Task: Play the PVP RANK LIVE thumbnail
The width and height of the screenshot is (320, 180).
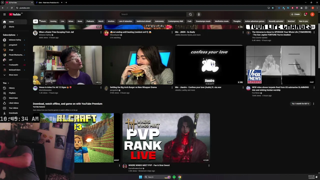Action: (x=166, y=138)
